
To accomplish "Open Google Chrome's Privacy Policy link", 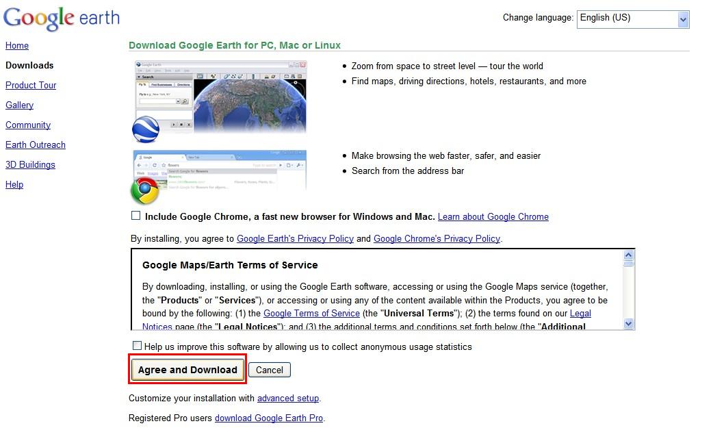I will click(x=437, y=238).
